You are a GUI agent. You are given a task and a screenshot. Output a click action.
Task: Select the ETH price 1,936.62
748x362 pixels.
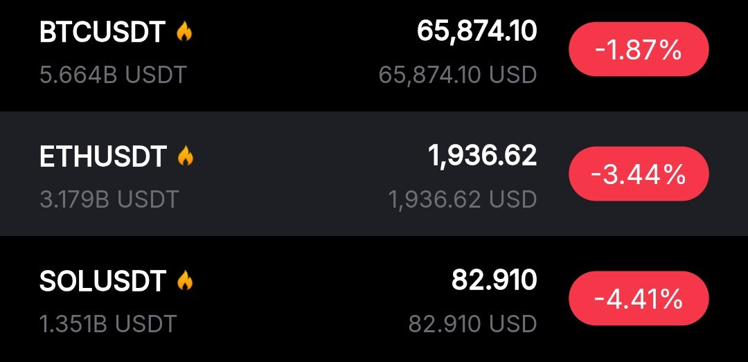482,156
